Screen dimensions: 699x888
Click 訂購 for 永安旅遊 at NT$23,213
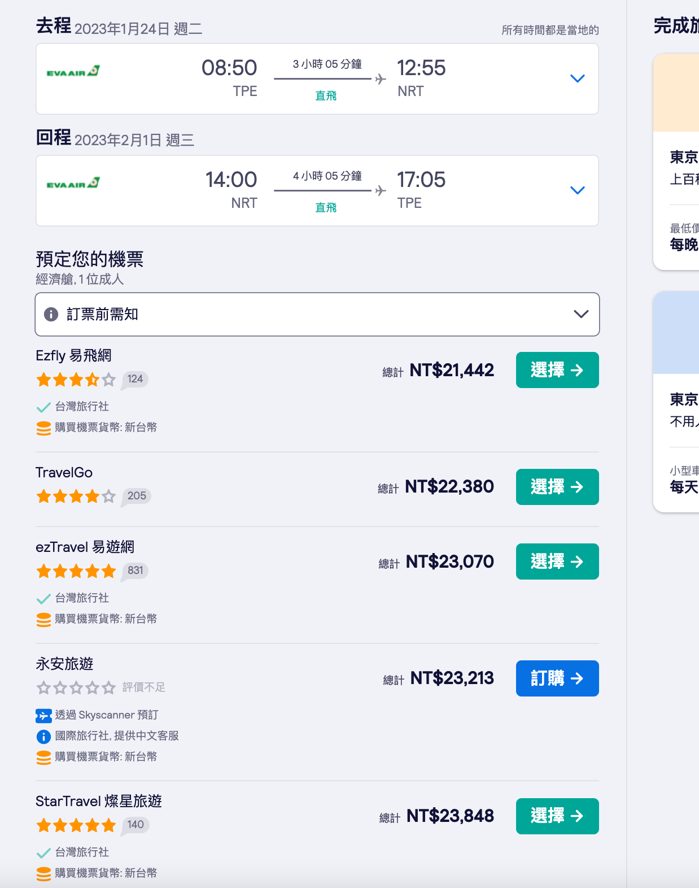tap(557, 678)
